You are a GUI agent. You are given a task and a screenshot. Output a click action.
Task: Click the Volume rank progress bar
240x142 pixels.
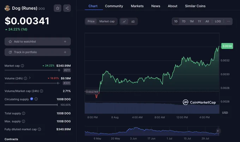(x=32, y=83)
